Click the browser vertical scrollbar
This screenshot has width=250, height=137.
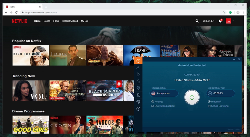click(x=245, y=51)
